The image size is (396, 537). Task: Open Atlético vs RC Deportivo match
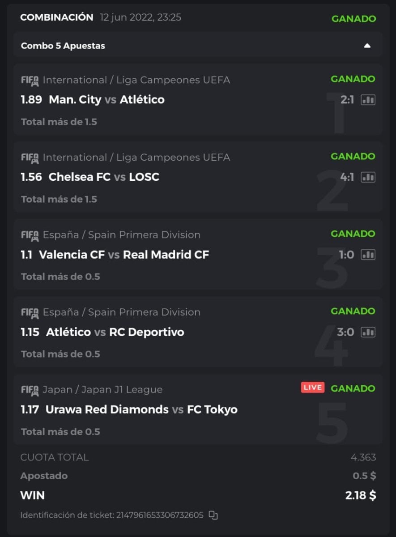point(115,332)
